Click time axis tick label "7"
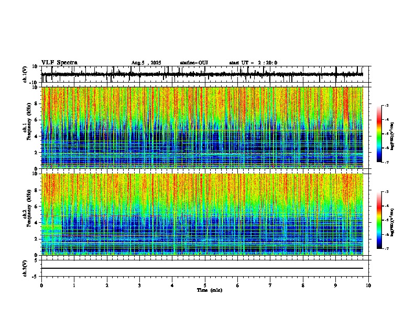Screen dimensions: 415x320 click(270, 285)
